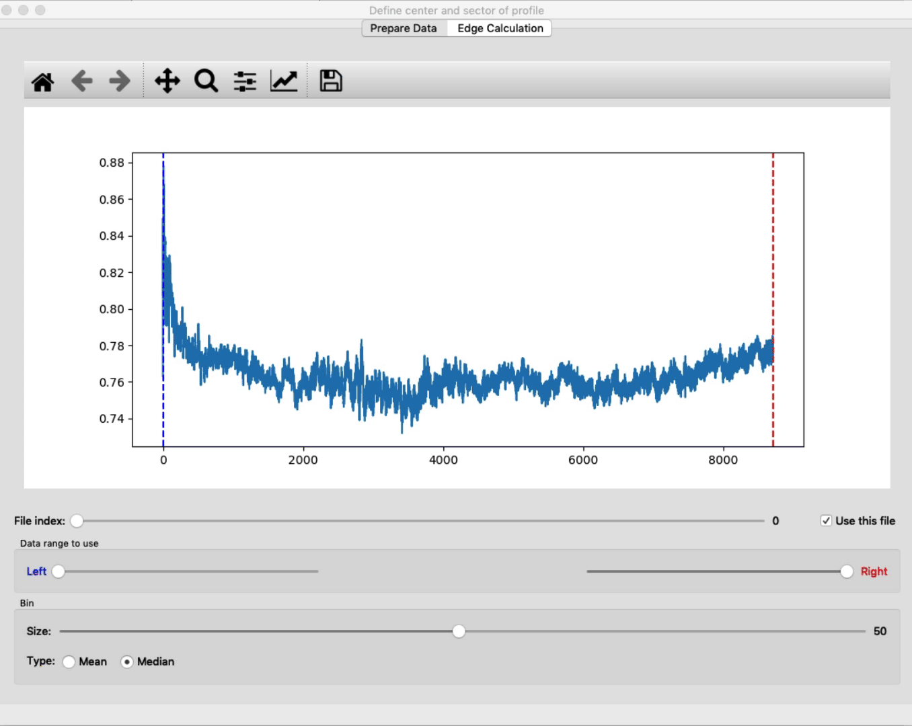Switch to the Edge Calculation tab
Viewport: 912px width, 726px height.
click(500, 28)
